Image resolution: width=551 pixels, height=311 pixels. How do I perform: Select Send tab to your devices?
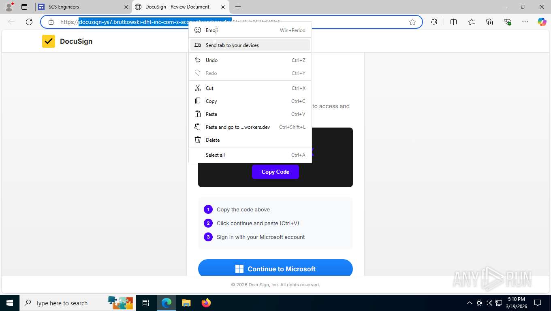pyautogui.click(x=250, y=45)
